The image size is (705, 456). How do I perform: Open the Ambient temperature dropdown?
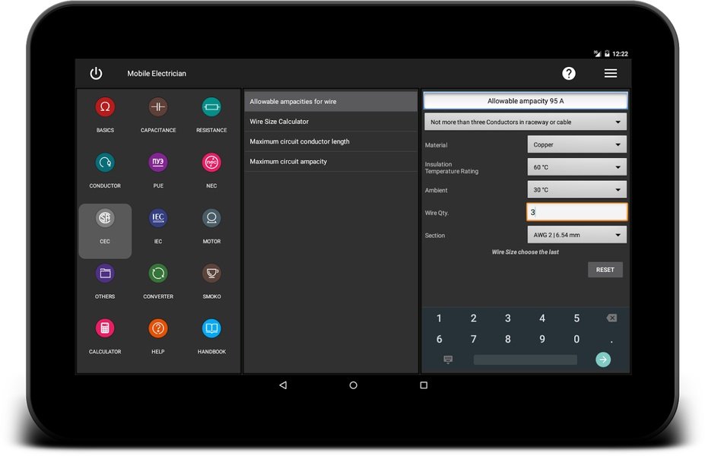click(x=577, y=189)
